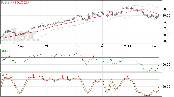Click green buy arrow in RSI panel
The width and height of the screenshot is (174, 97).
(150, 71)
